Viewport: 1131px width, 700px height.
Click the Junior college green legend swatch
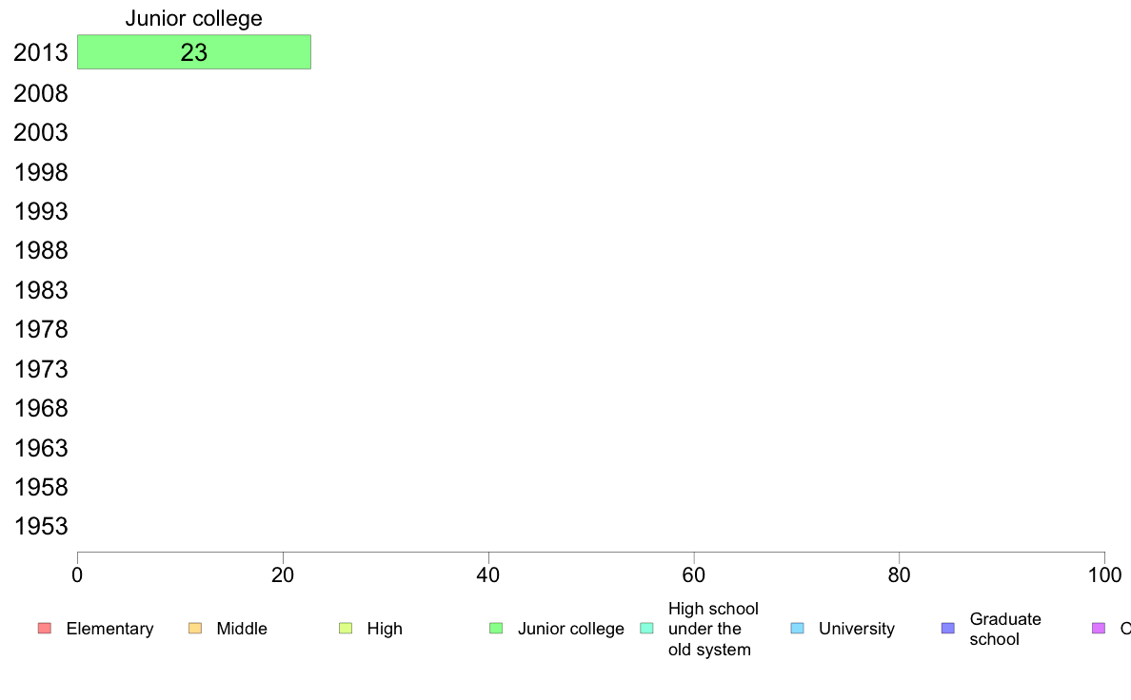point(496,629)
